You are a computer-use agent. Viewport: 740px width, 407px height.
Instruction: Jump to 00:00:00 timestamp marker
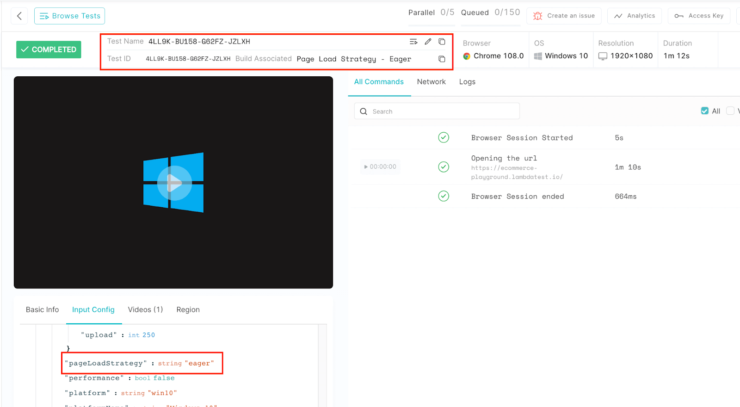pos(380,166)
